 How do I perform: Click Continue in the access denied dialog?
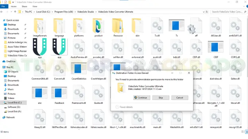point(142,98)
